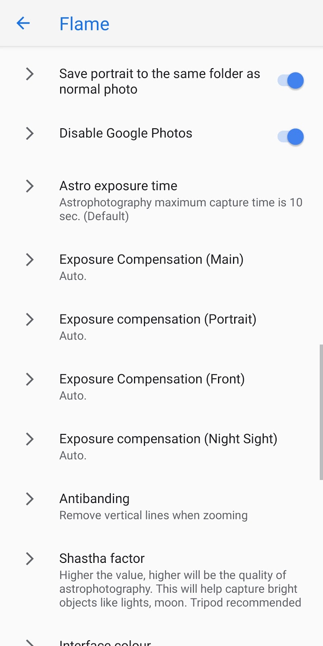
Task: Click chevron for Exposure compensation (Portrait)
Action: point(29,319)
